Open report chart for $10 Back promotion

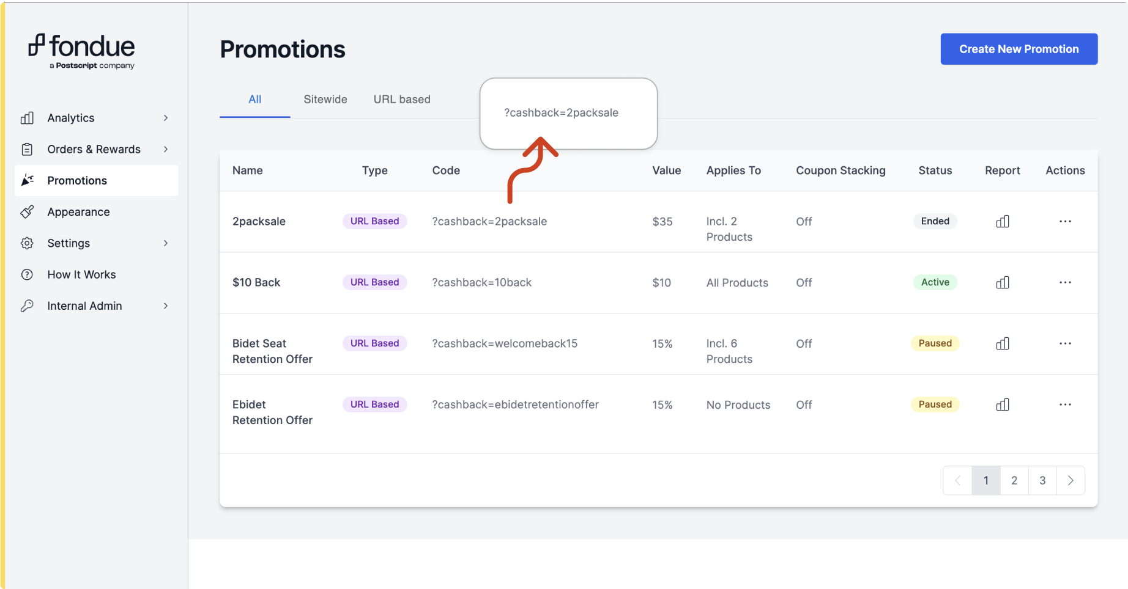pyautogui.click(x=1002, y=282)
